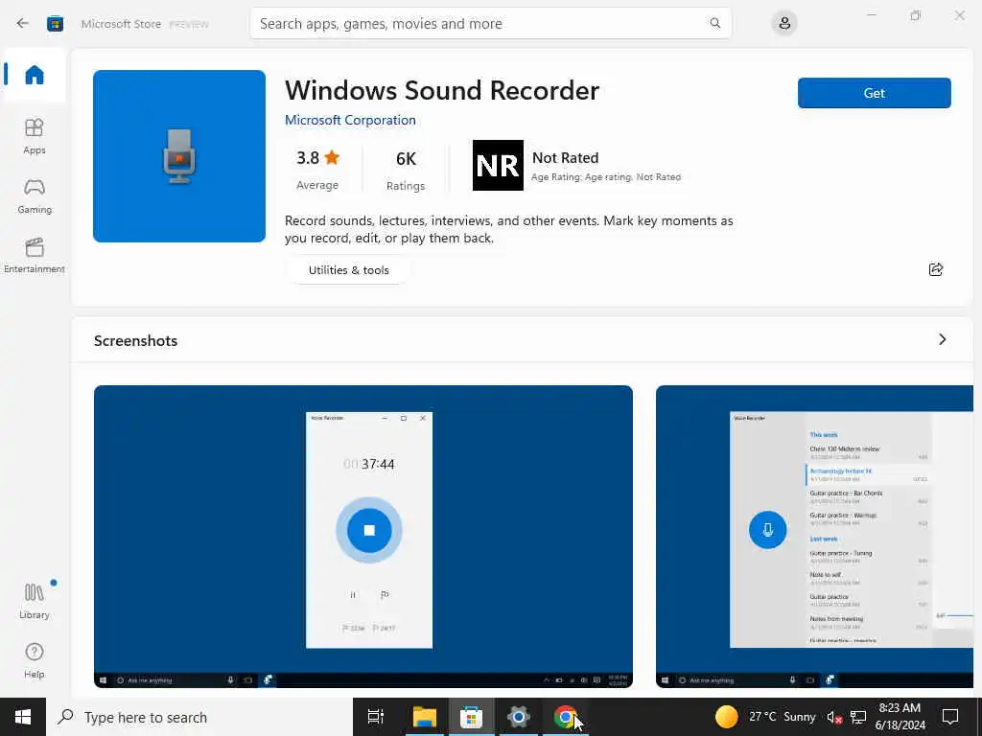Open Microsoft Corporation publisher link
This screenshot has width=982, height=736.
click(350, 120)
